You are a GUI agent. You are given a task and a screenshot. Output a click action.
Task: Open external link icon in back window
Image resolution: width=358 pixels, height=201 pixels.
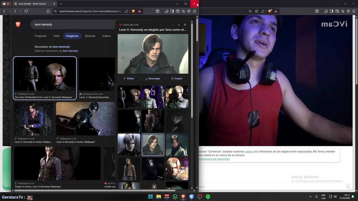click(x=256, y=11)
